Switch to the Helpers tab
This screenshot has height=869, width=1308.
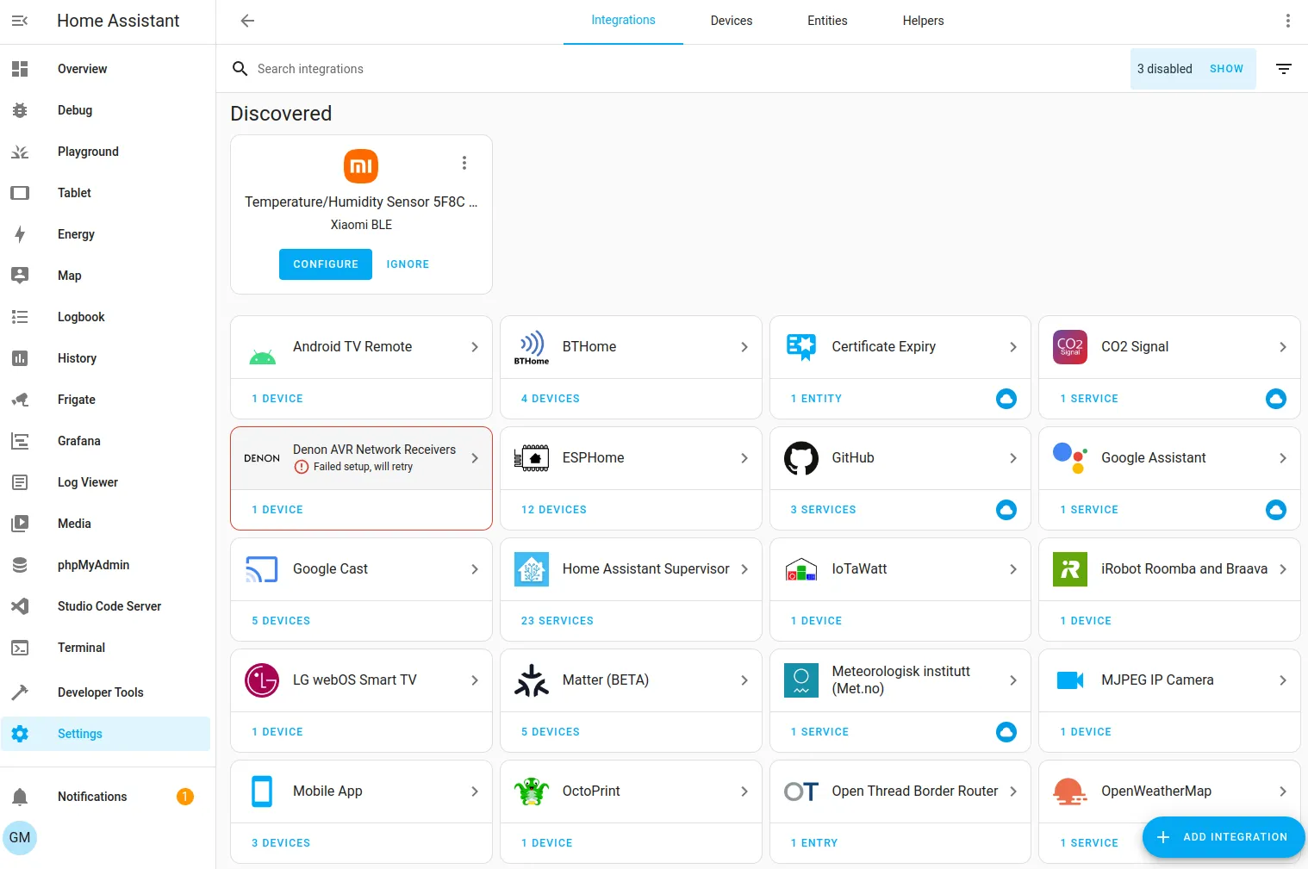point(922,20)
